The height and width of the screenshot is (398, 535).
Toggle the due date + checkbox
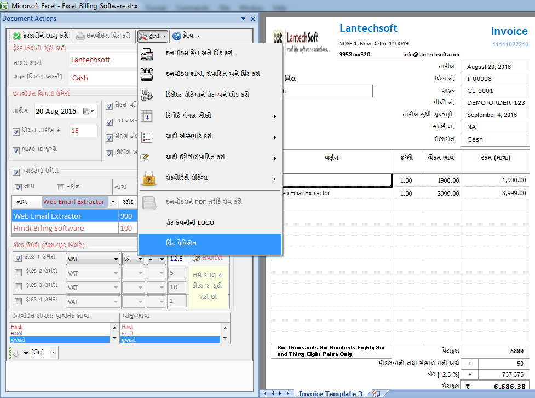tap(16, 132)
